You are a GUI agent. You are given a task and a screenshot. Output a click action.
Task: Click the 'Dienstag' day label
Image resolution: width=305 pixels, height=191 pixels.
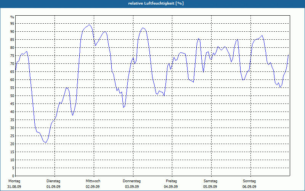53,181
